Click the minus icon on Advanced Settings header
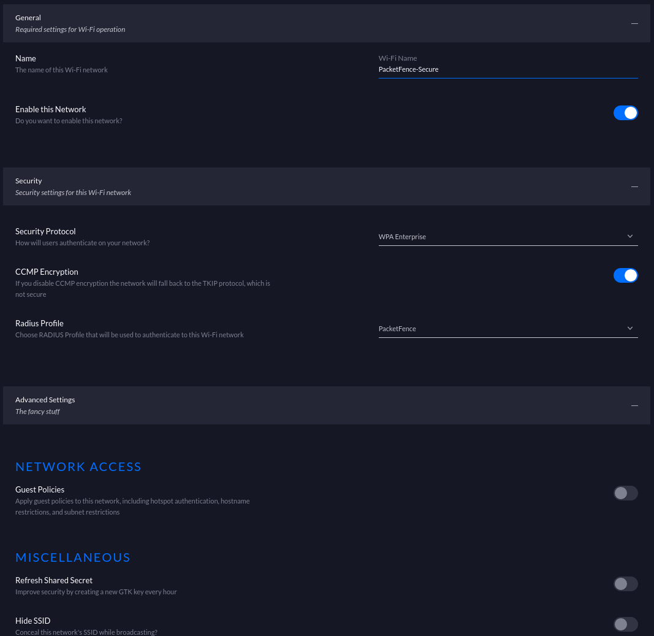This screenshot has width=654, height=636. point(634,405)
